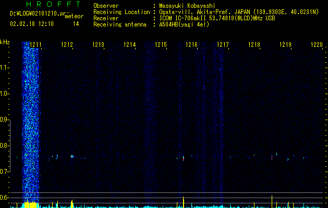
Task: Click the 1214 time marker
Action: pos(129,45)
